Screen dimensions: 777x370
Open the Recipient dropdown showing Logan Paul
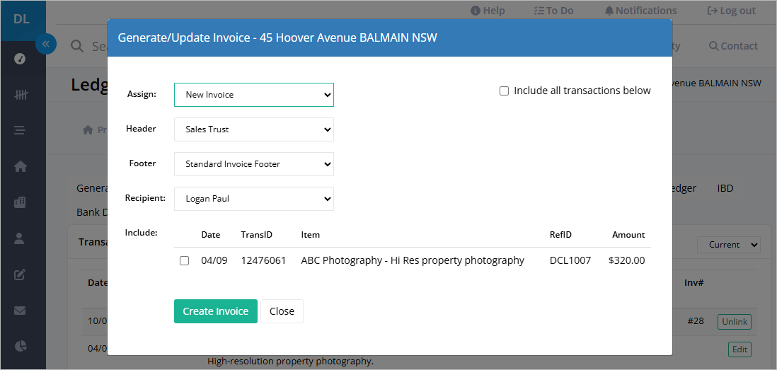(x=254, y=199)
